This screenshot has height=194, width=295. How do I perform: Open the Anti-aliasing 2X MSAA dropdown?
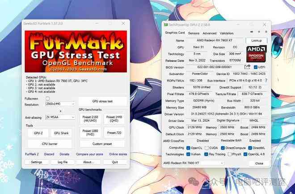60,117
